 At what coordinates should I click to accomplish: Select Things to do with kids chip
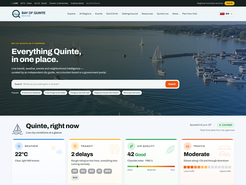coord(80,93)
